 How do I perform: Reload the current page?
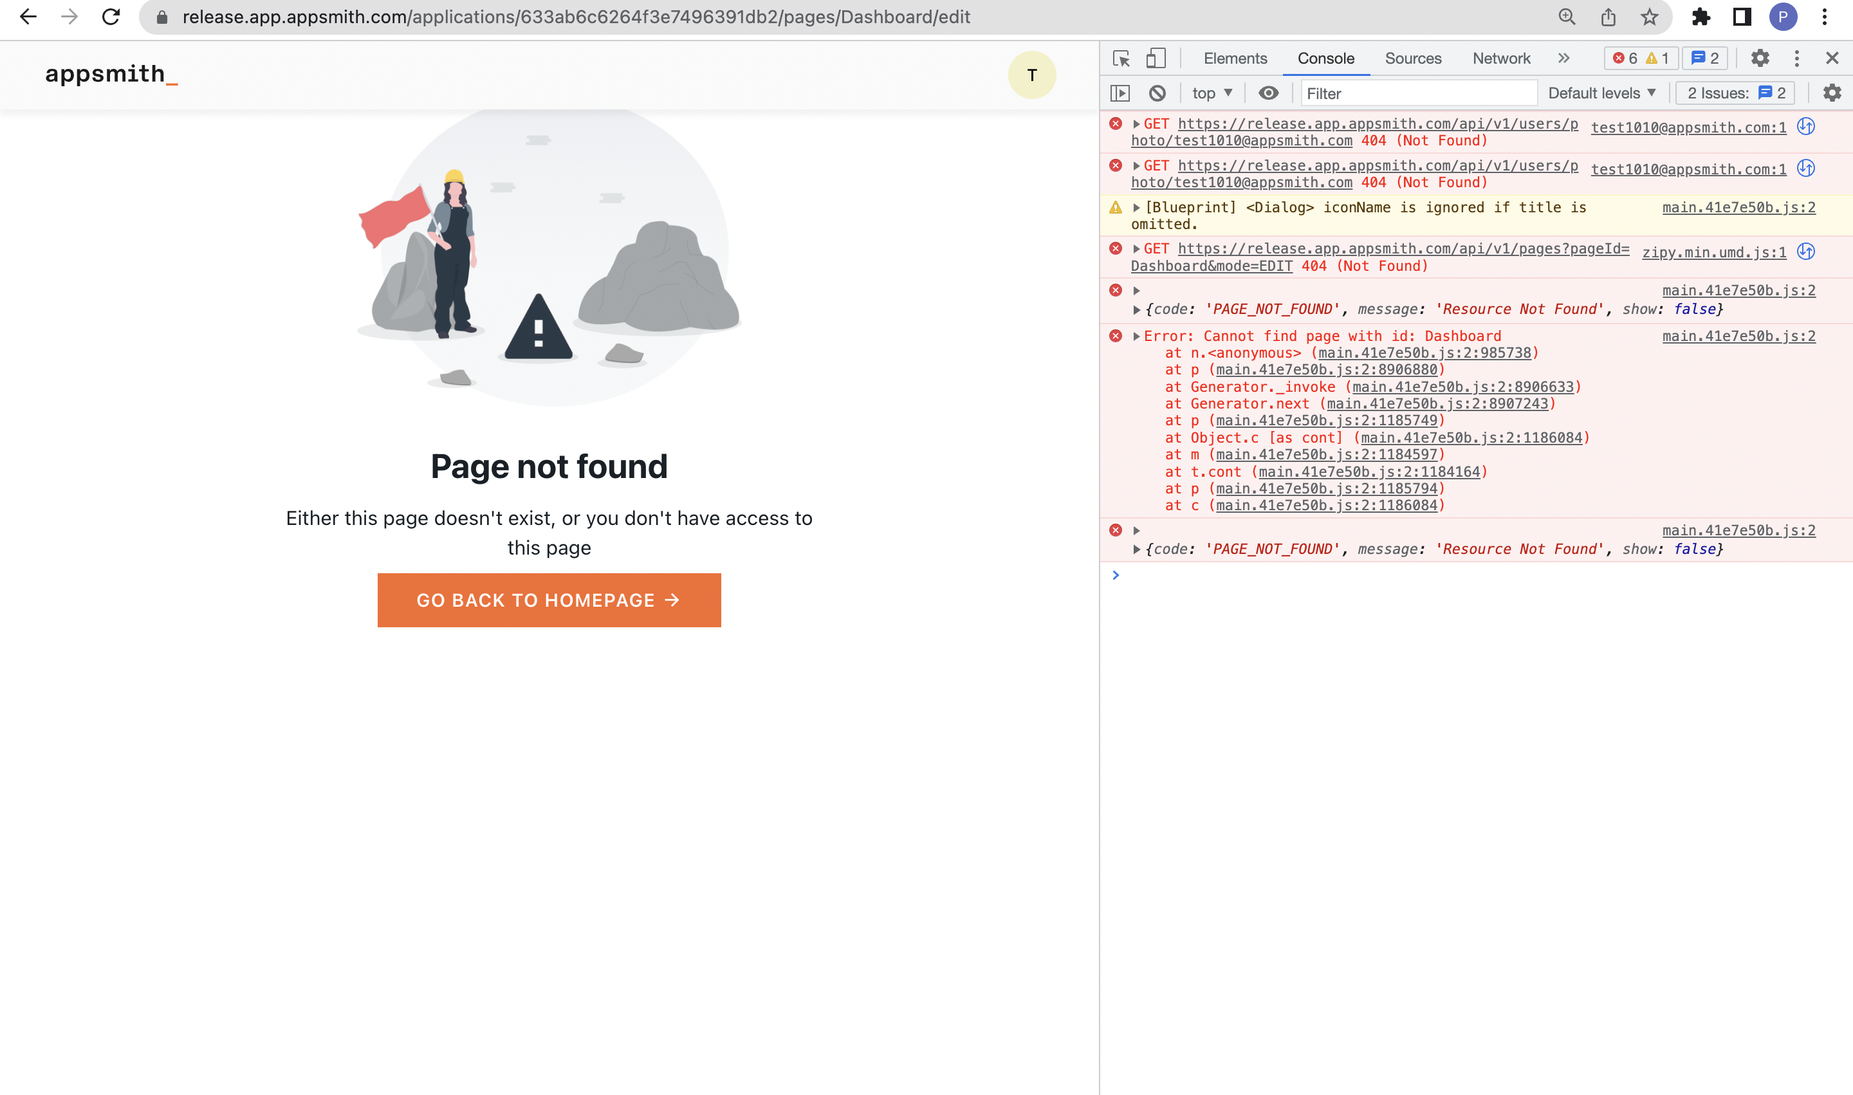[x=109, y=16]
